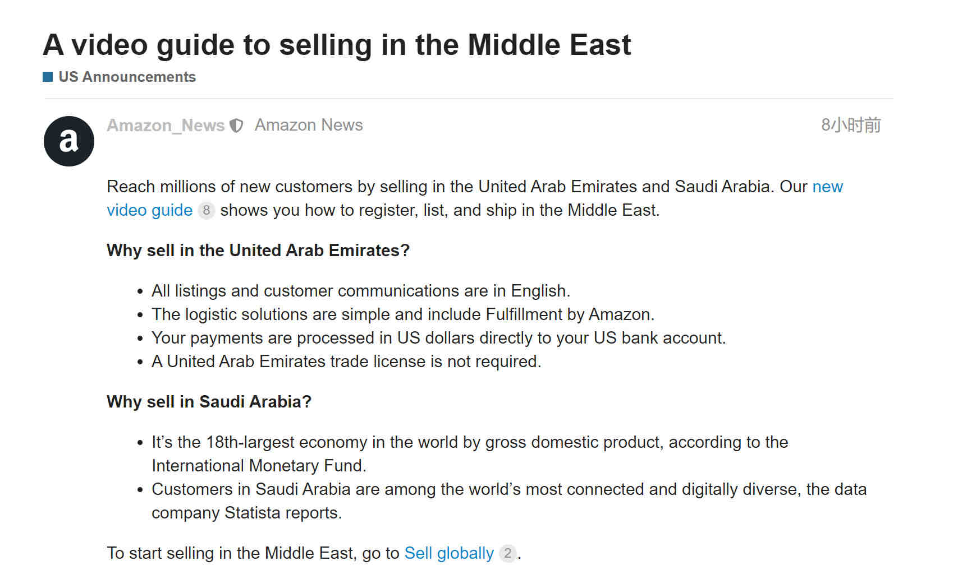Click the bullet about 18th-largest economy

click(470, 454)
